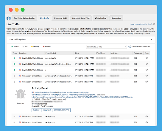Go to the Whois Lookup tab

pos(101,18)
